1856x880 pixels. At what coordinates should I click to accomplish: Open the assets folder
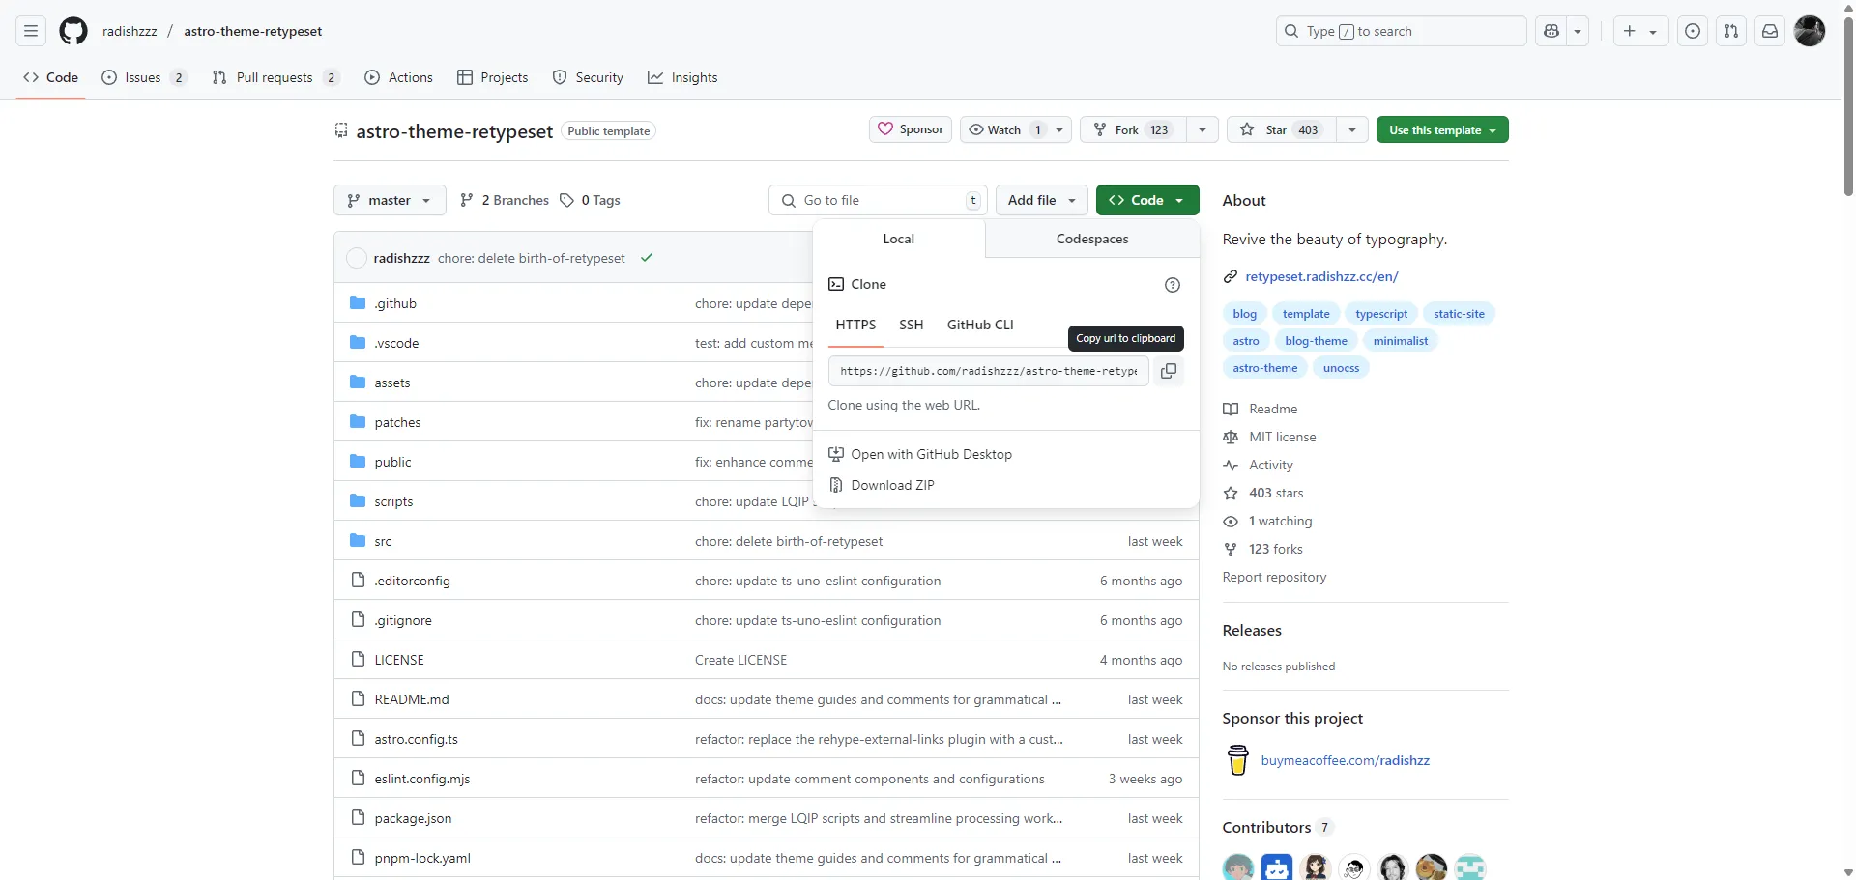point(392,383)
